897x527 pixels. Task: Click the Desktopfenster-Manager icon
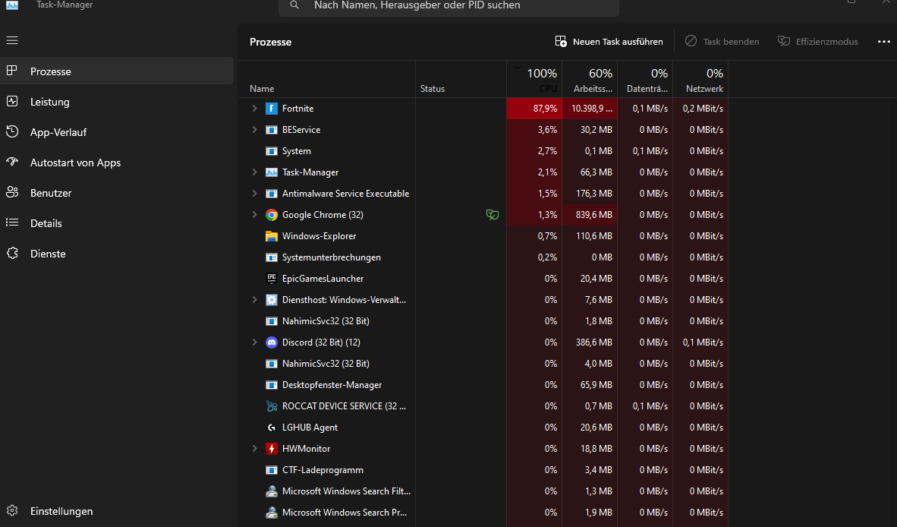click(272, 385)
